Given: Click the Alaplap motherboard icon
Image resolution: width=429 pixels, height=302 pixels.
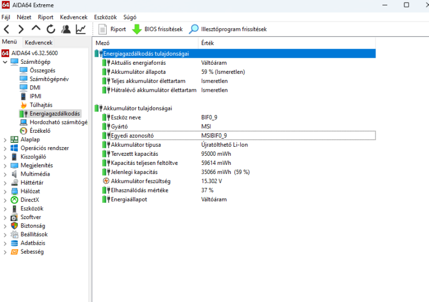Looking at the screenshot, I should [14, 139].
